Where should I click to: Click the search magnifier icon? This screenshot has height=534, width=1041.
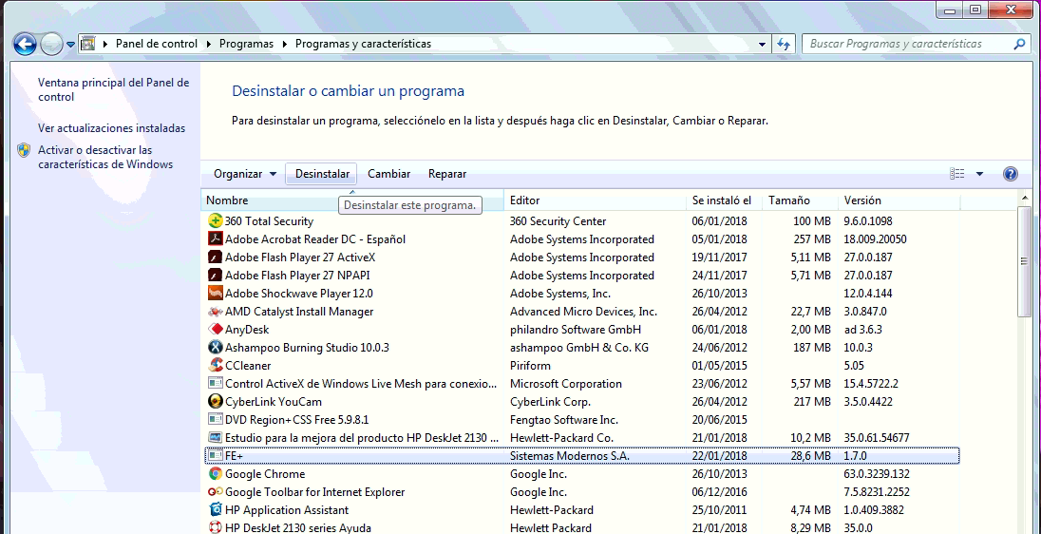pyautogui.click(x=1019, y=44)
